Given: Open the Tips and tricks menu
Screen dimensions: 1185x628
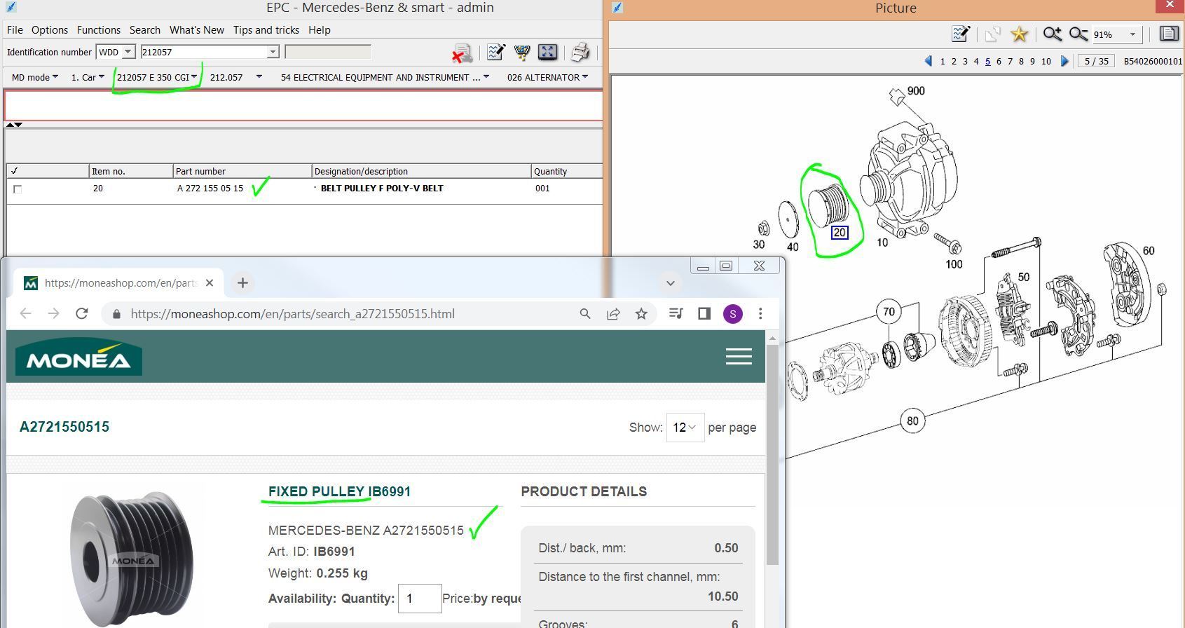Looking at the screenshot, I should (266, 30).
